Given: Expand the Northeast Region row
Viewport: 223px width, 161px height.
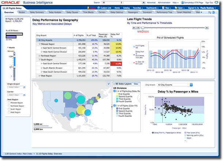Looking at the screenshot, I should [40, 56].
